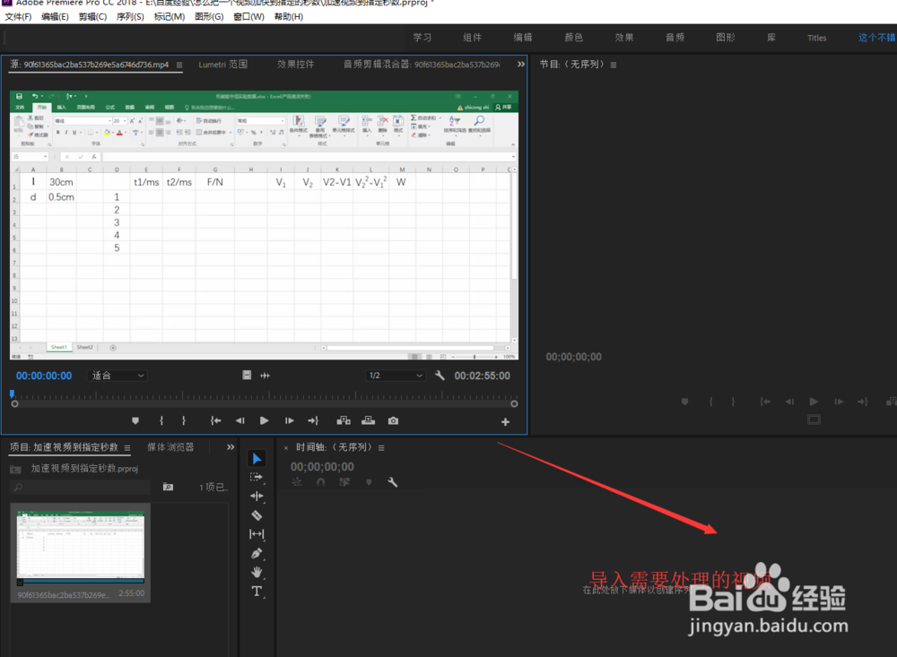897x657 pixels.
Task: Switch to 学习 workspace
Action: click(x=422, y=38)
